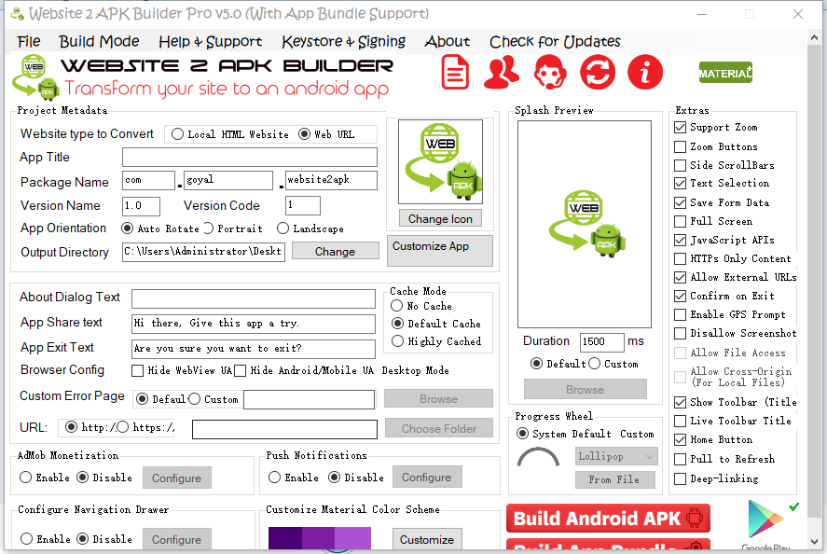827x554 pixels.
Task: Enable the Deep-linking checkbox
Action: pos(681,478)
